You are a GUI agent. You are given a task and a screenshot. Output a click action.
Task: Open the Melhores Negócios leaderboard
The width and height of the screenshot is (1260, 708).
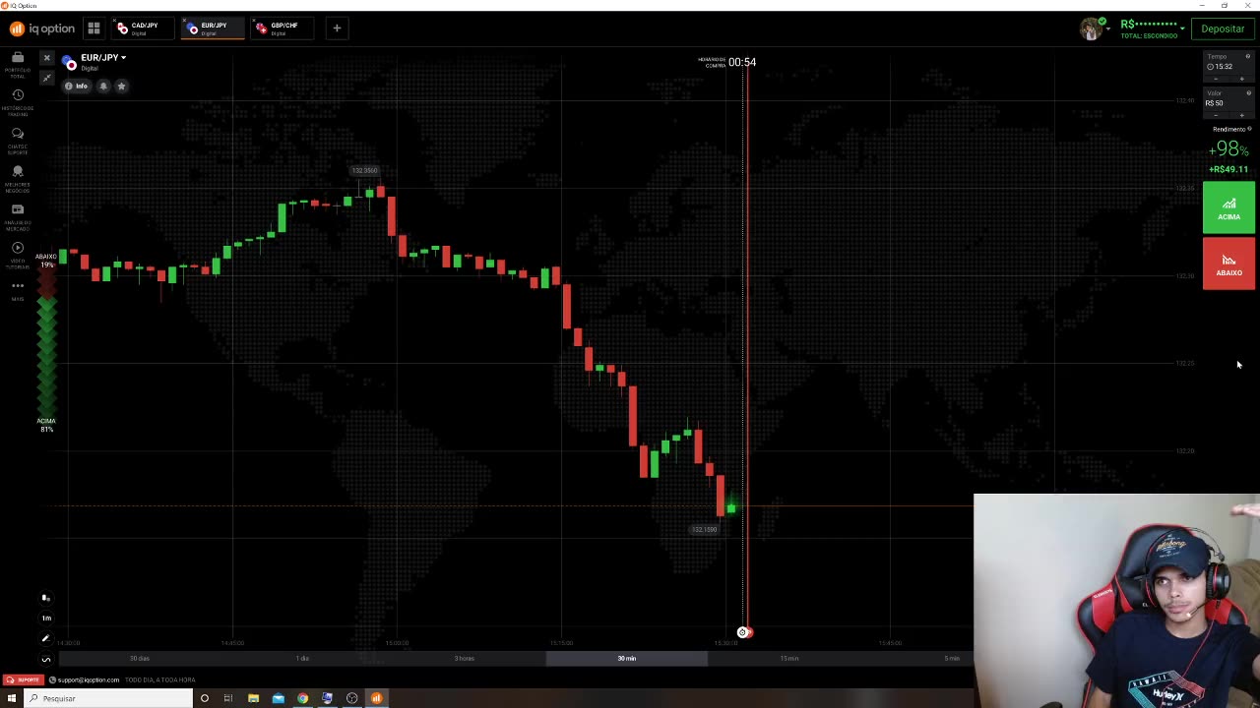18,178
